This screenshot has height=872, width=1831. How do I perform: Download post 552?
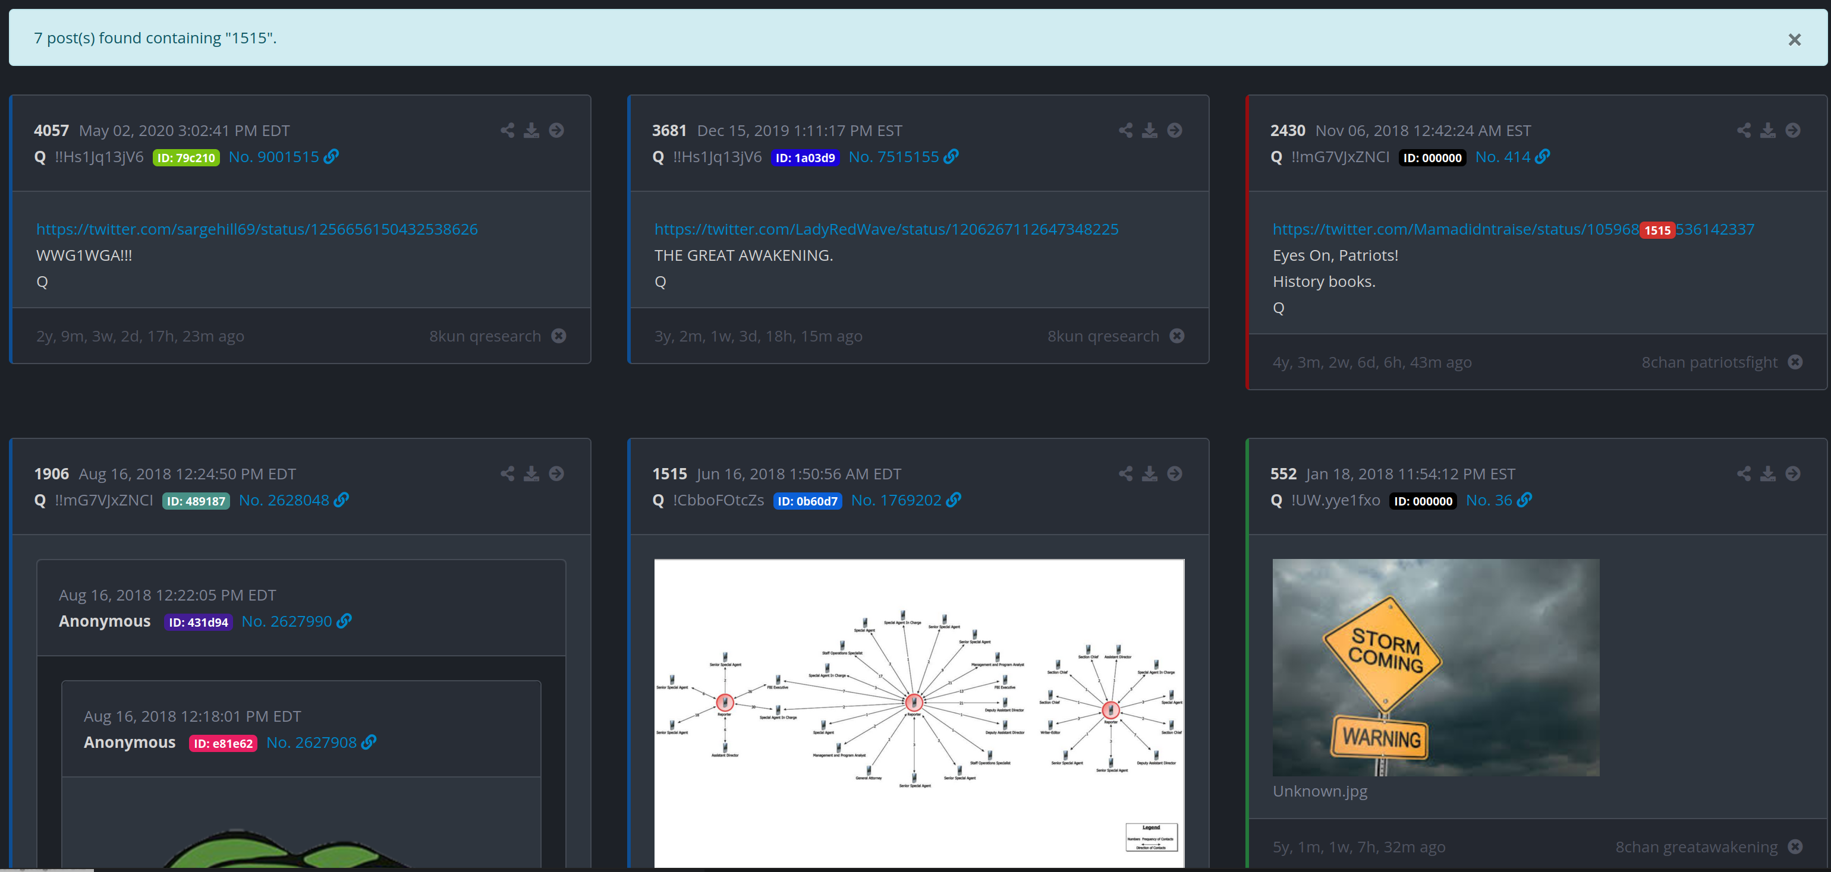1769,473
